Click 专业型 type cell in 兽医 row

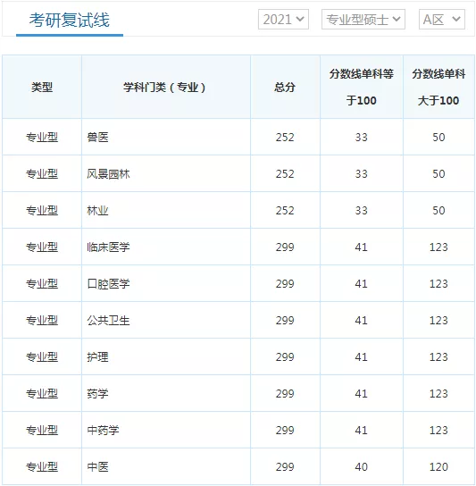[x=42, y=137]
